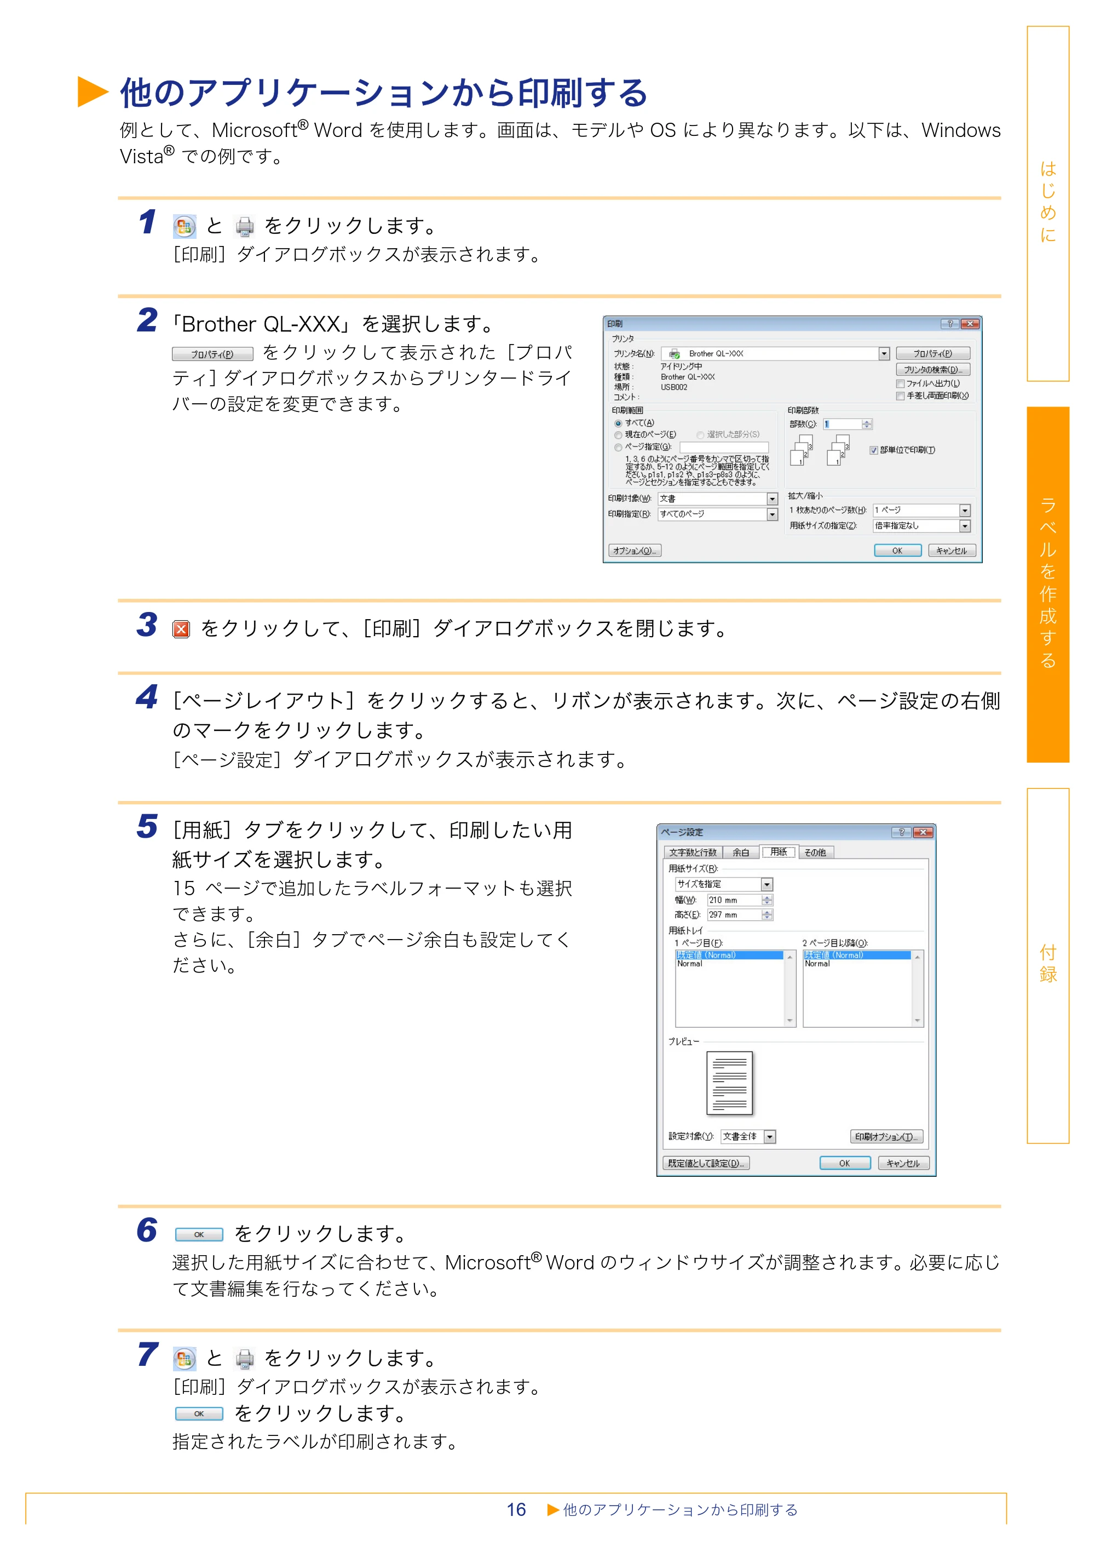This screenshot has width=1095, height=1551.
Task: Select the 用紙 tab
Action: (x=779, y=852)
